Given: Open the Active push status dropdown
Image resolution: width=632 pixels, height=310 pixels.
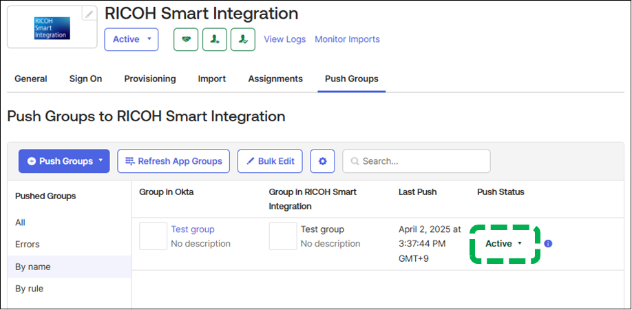Looking at the screenshot, I should 504,244.
